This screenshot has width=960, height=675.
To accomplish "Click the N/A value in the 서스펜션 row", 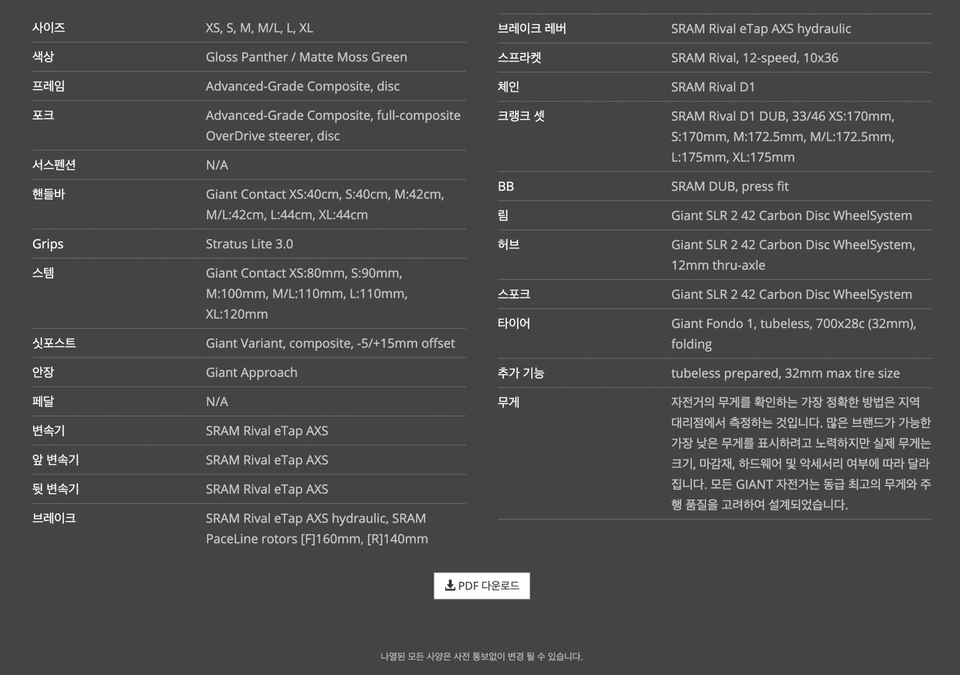I will [x=217, y=165].
